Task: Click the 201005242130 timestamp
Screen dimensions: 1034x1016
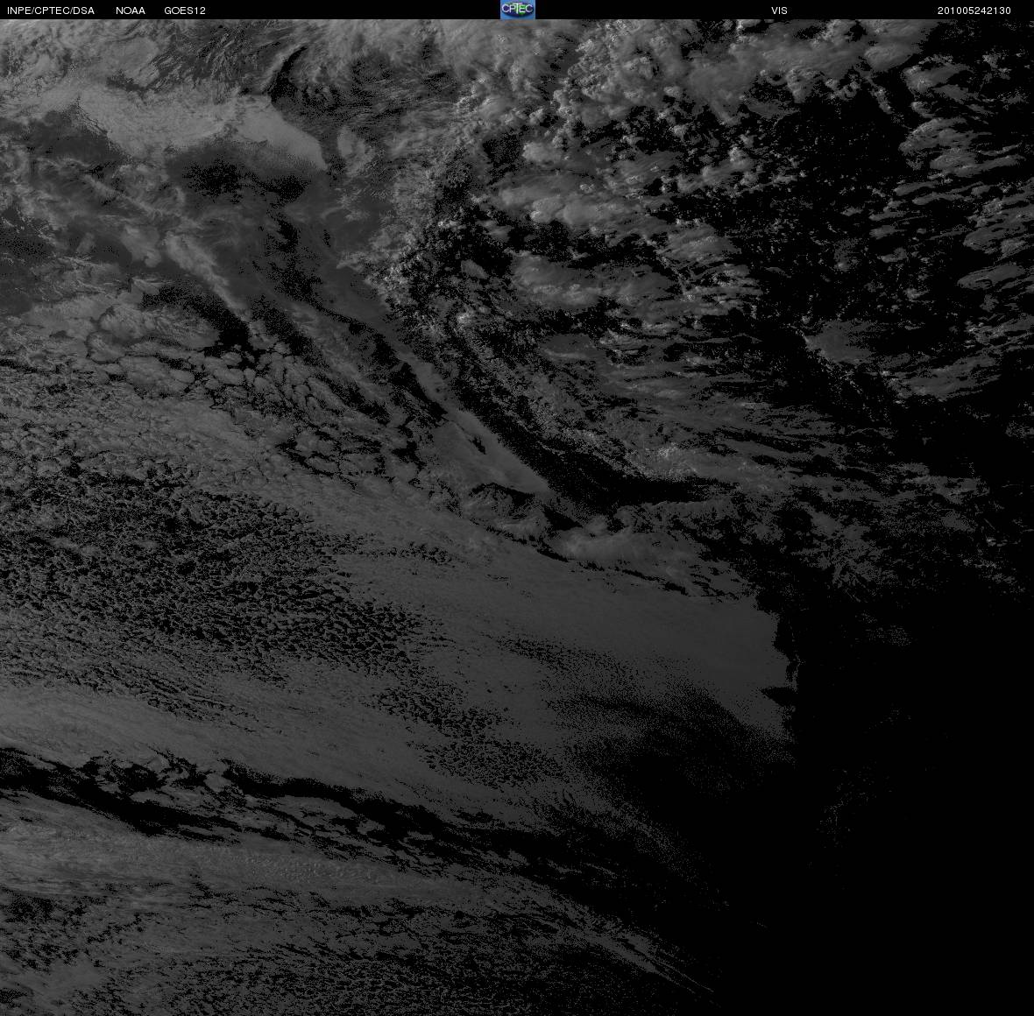Action: point(974,11)
